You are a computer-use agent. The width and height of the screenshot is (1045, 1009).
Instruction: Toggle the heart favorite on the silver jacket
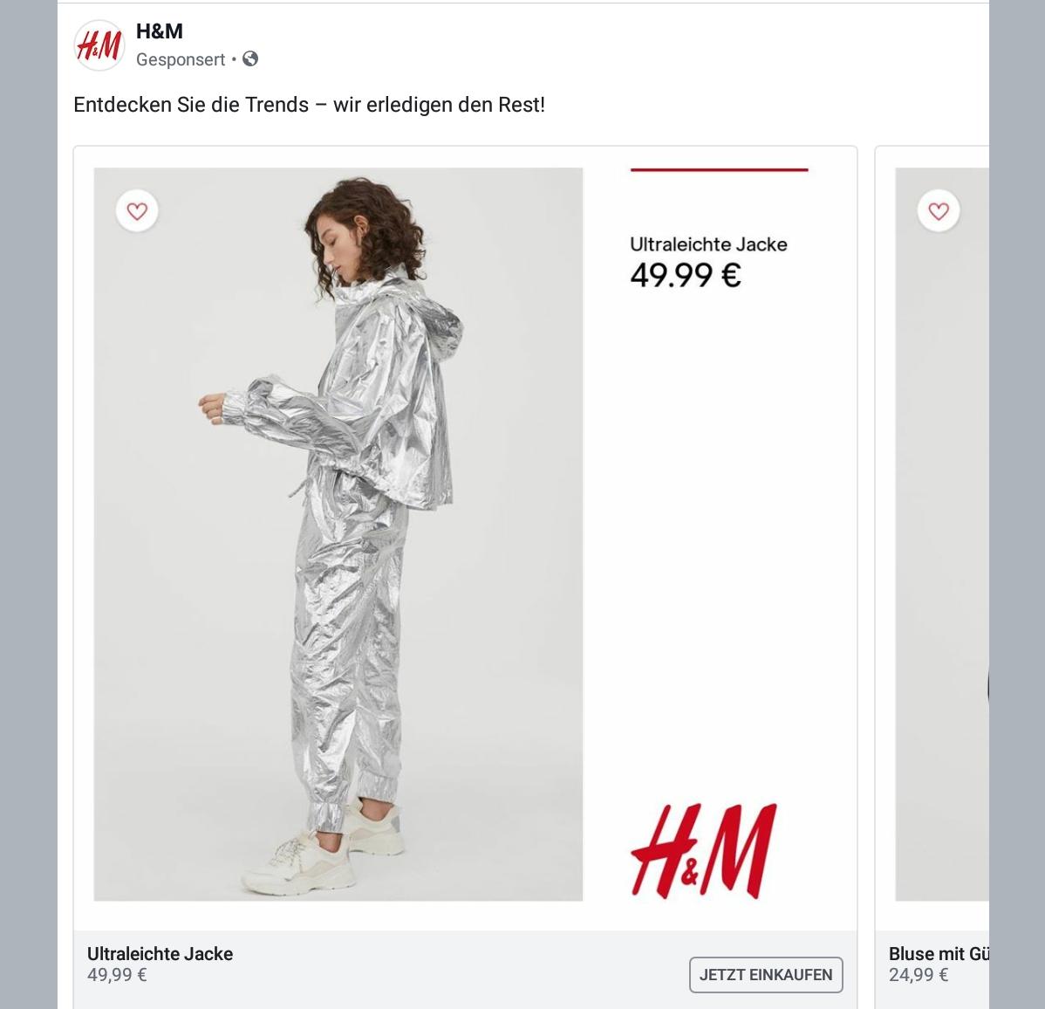coord(137,211)
